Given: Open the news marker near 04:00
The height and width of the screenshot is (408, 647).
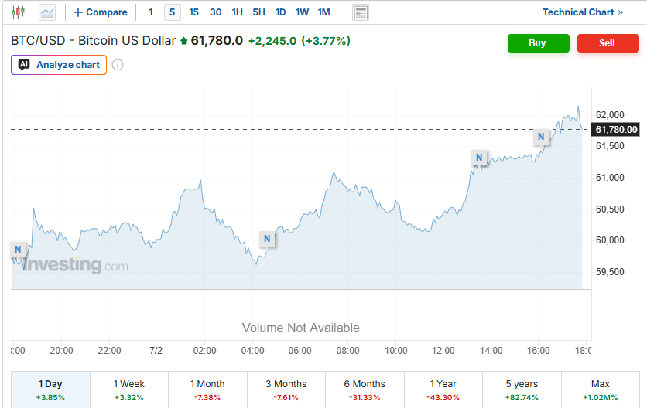Looking at the screenshot, I should tap(267, 238).
